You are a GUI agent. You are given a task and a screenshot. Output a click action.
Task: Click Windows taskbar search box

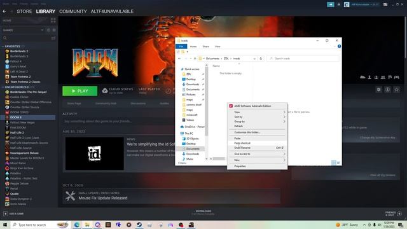(x=41, y=225)
